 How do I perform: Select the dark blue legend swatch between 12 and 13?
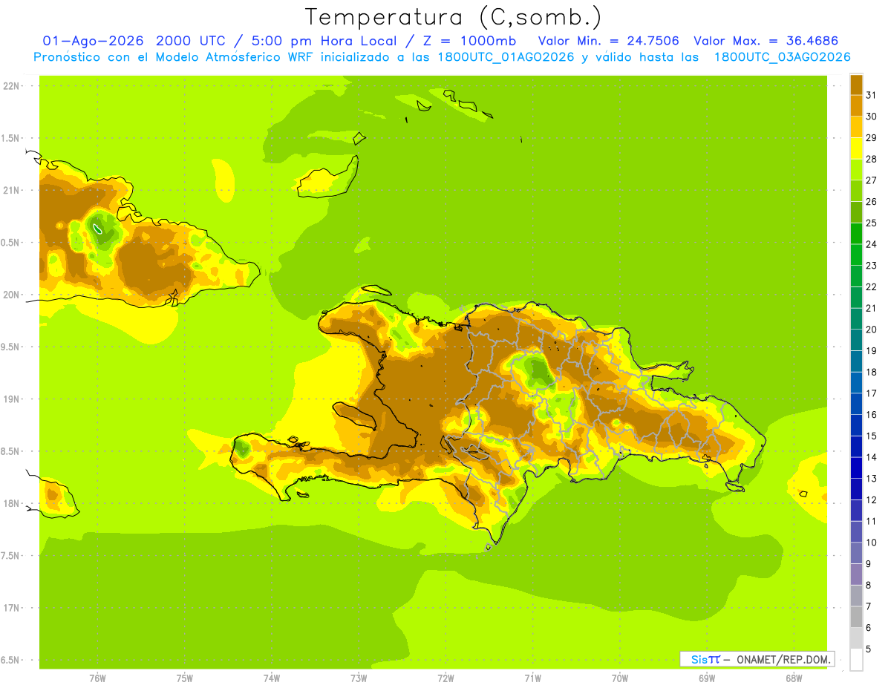tap(856, 489)
